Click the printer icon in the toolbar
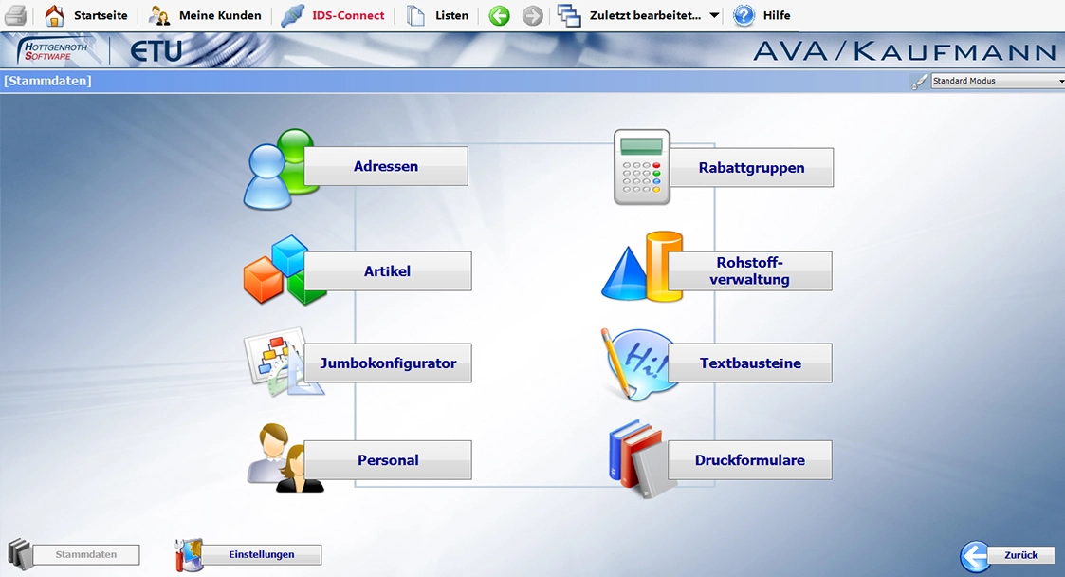1065x577 pixels. click(16, 15)
